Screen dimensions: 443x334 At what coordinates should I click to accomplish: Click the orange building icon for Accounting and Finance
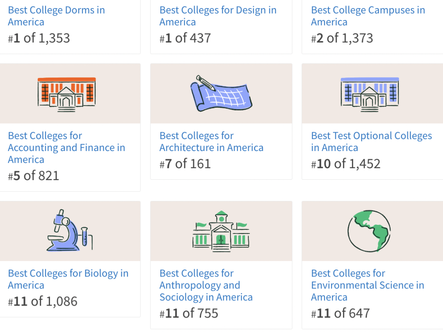pos(66,94)
